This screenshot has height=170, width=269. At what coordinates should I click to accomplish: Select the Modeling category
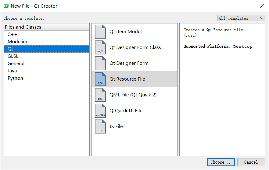pos(47,42)
